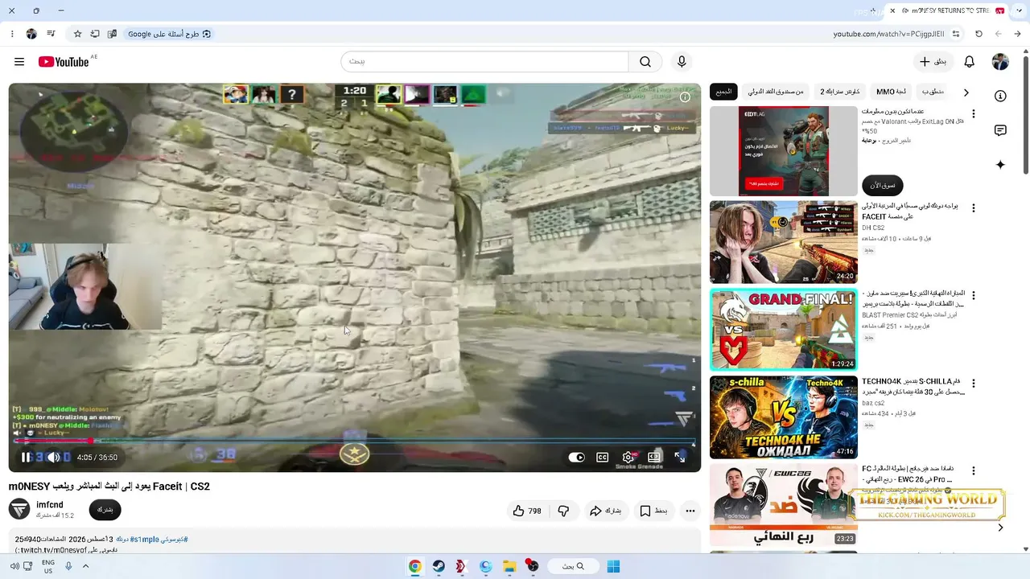Click the YouTube search magnifier button
This screenshot has width=1030, height=579.
tap(645, 62)
